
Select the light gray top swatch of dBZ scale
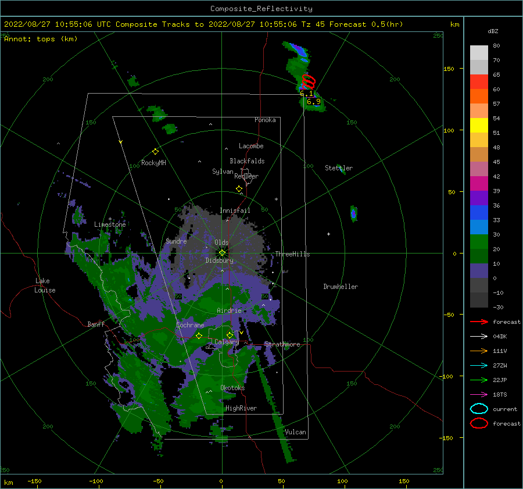pos(479,53)
